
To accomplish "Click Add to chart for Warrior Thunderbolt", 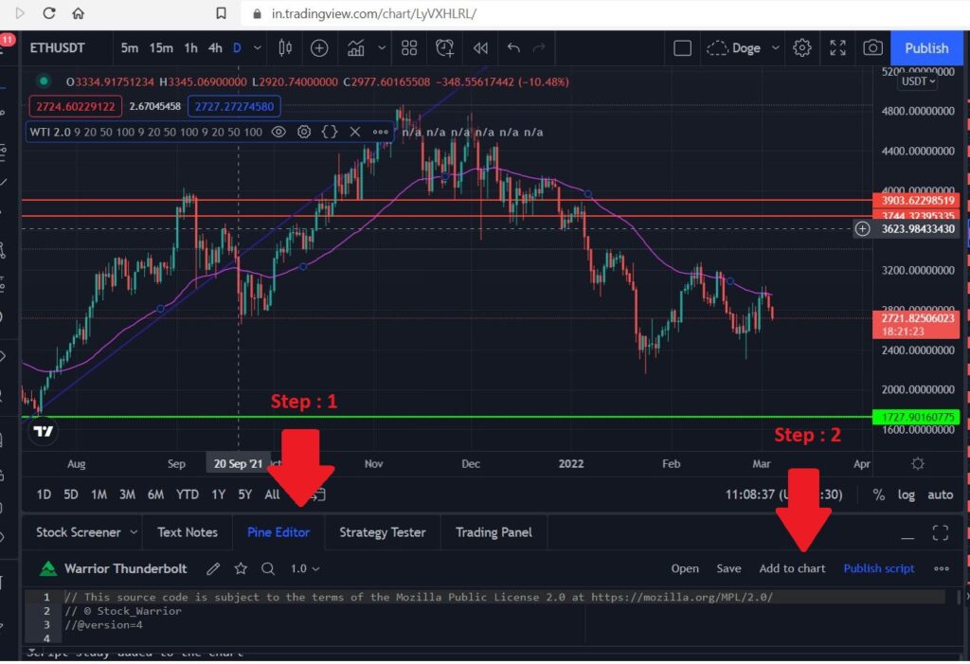I will [793, 568].
